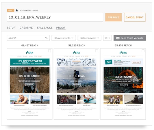The width and height of the screenshot is (154, 130).
Task: Check the box on 55,876 reach variant
Action: pyautogui.click(x=143, y=51)
